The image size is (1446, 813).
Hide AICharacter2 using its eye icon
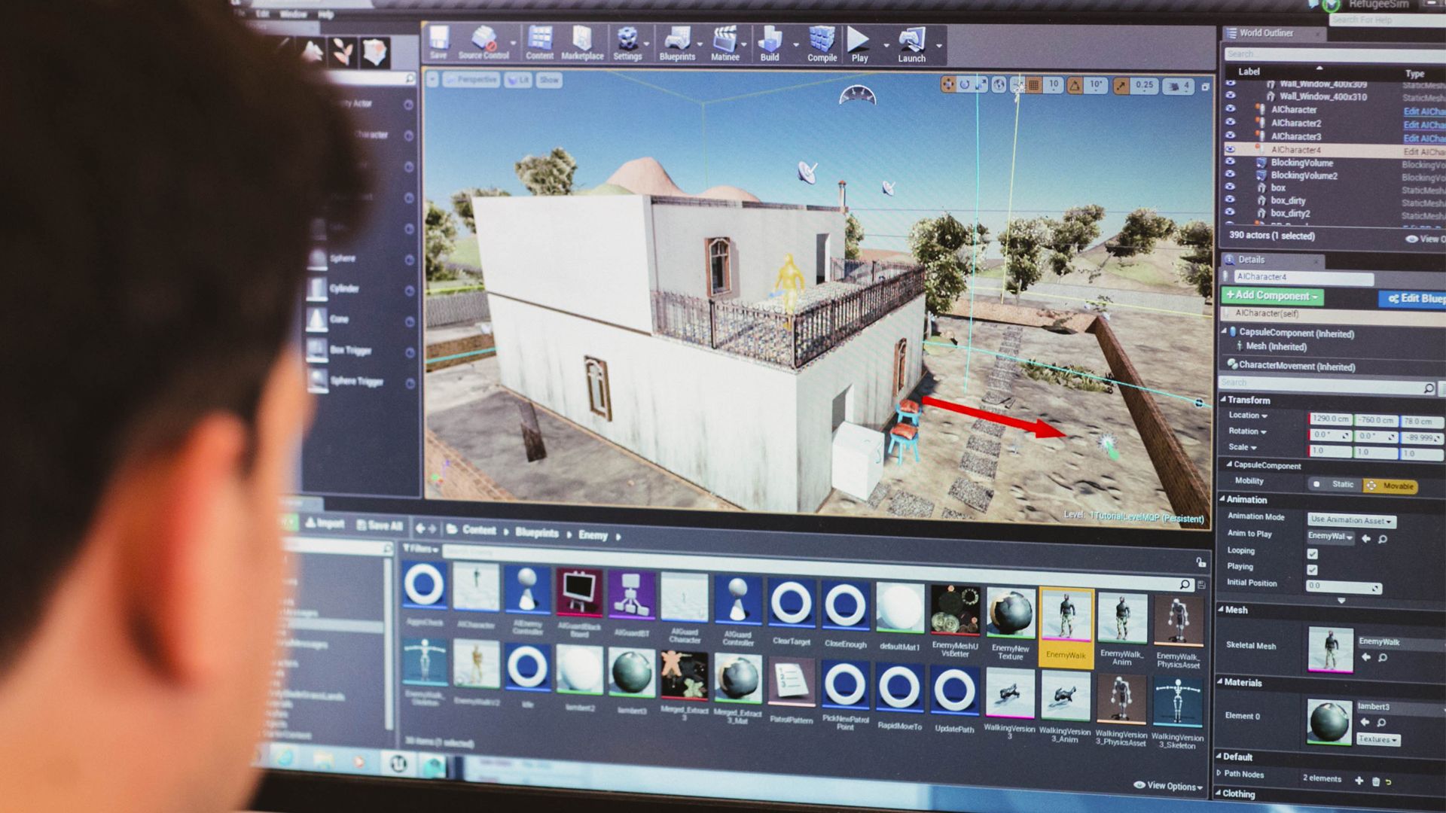(x=1231, y=122)
